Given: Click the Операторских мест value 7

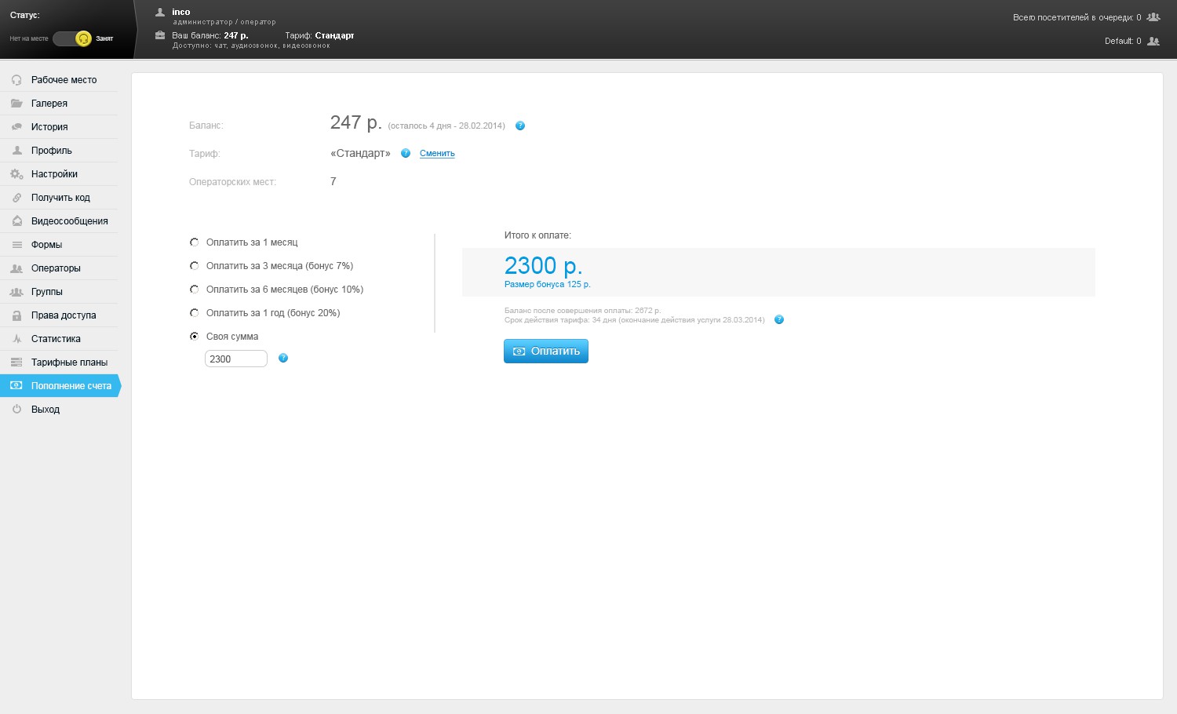Looking at the screenshot, I should click(333, 181).
